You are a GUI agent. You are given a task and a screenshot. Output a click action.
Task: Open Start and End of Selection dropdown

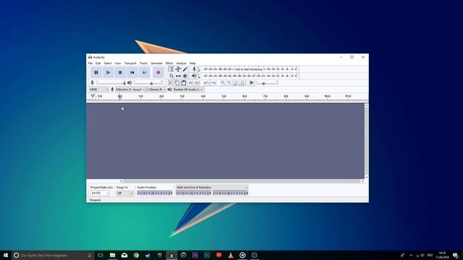tap(212, 188)
